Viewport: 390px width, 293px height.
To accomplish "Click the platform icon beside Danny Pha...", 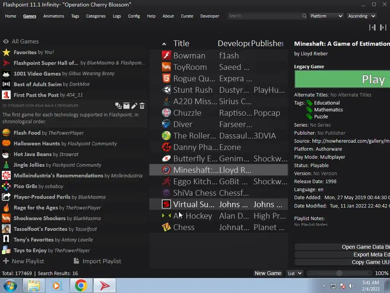I will point(166,147).
